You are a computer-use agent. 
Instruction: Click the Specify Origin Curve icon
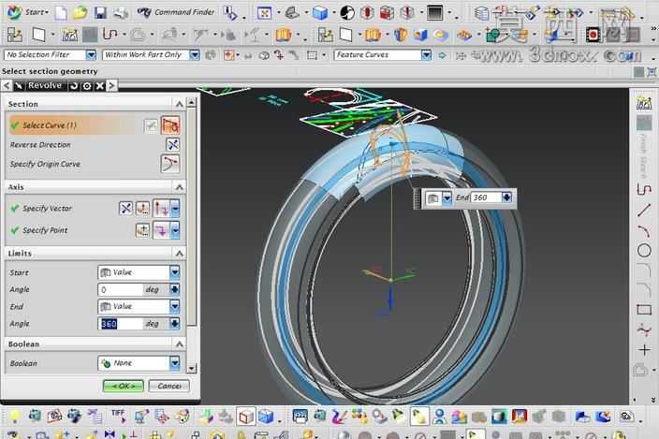170,164
